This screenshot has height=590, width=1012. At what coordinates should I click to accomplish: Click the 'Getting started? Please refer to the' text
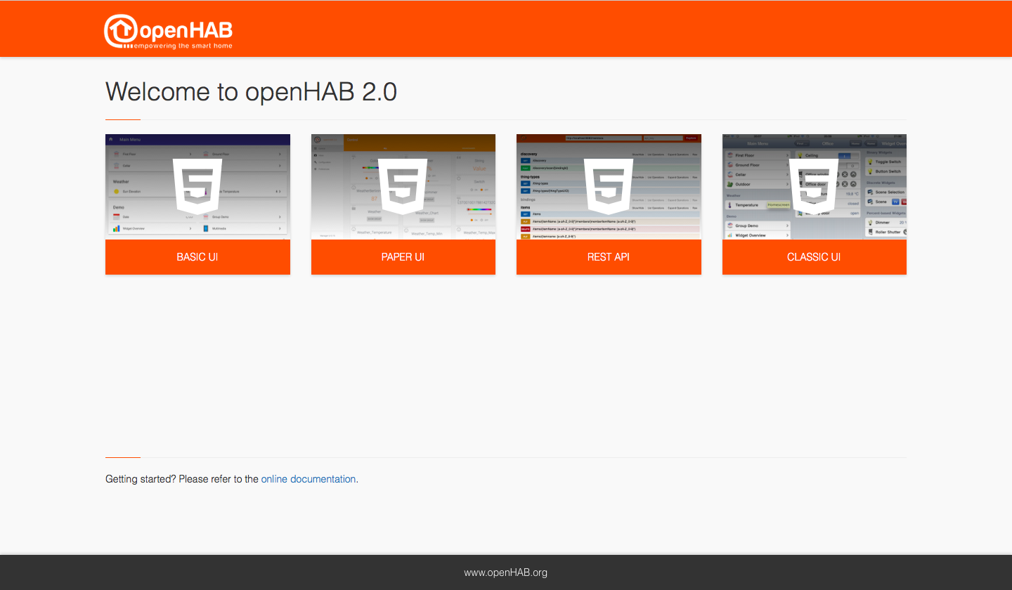pyautogui.click(x=182, y=479)
